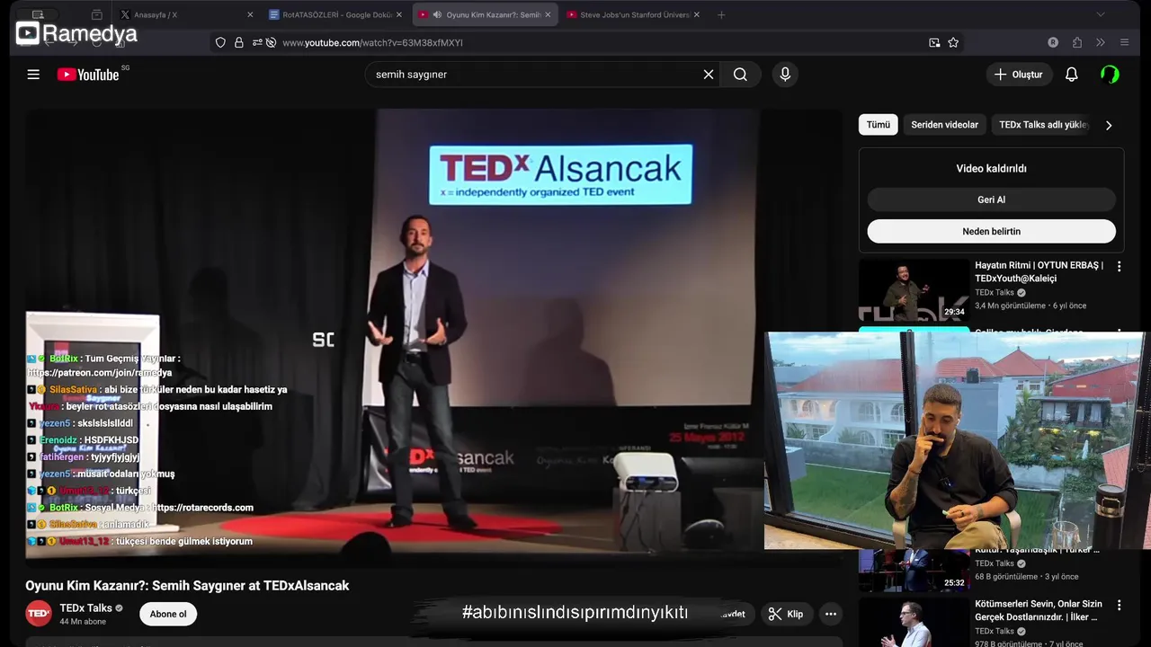Close the Anasayfa / X tab
The height and width of the screenshot is (647, 1151).
(x=250, y=14)
